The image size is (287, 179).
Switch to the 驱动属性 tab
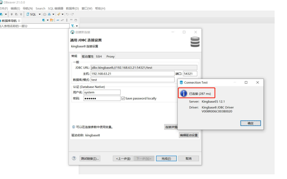88,56
